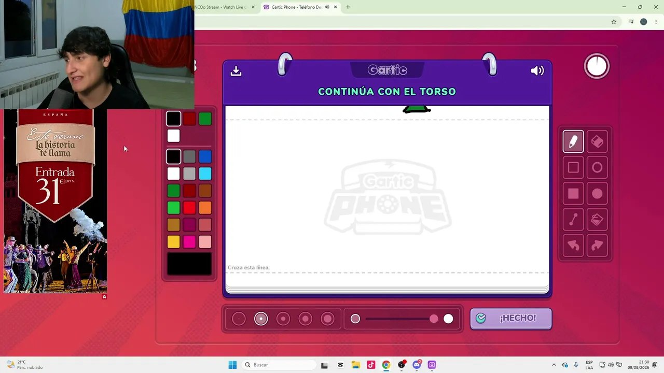This screenshot has height=373, width=664.
Task: Switch to Google Chrome on the taskbar
Action: 386,365
